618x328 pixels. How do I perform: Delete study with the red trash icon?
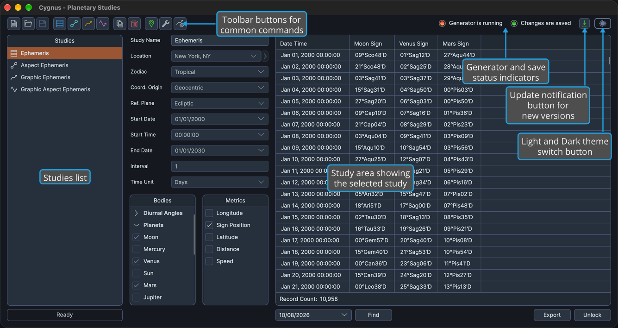click(134, 24)
